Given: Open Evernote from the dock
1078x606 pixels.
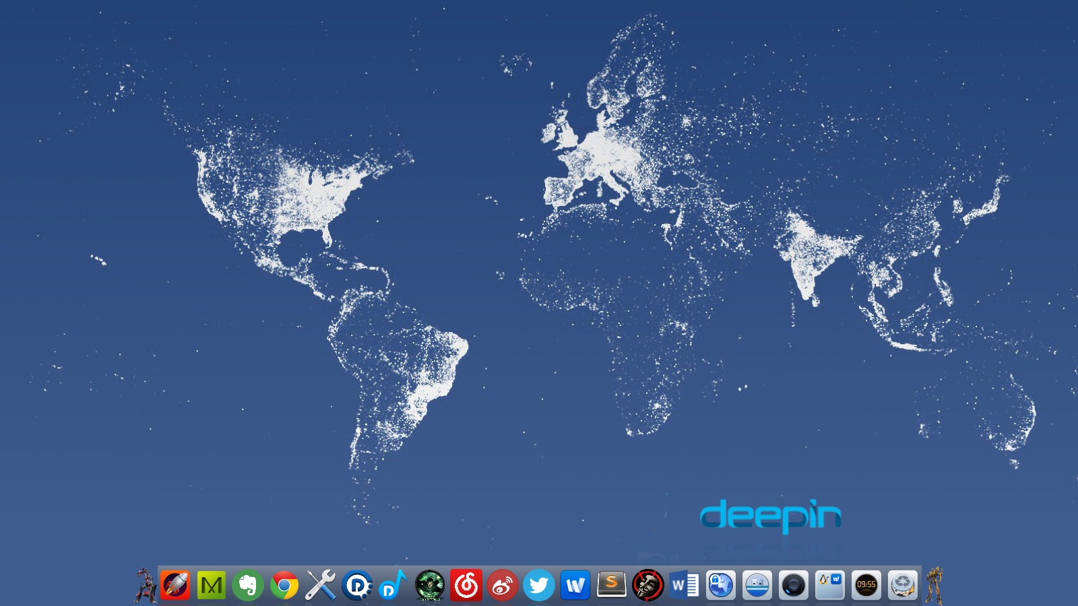Looking at the screenshot, I should click(248, 585).
